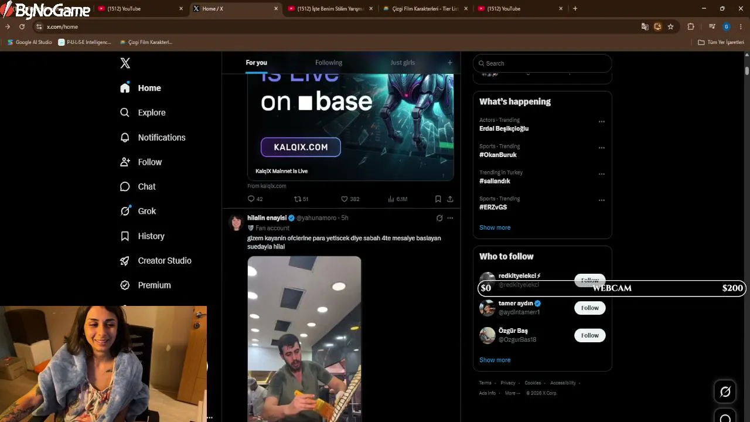This screenshot has height=422, width=750.
Task: Reload the page in the browser
Action: pos(22,26)
